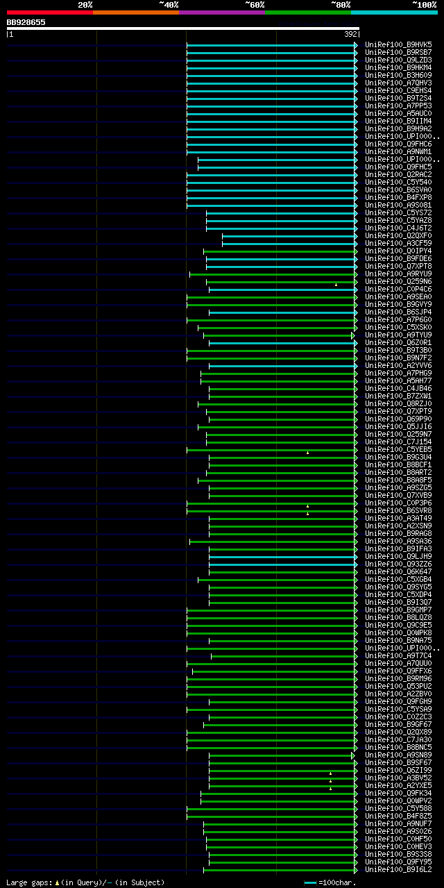Click the orange ~40% identity legend segment

(x=135, y=12)
